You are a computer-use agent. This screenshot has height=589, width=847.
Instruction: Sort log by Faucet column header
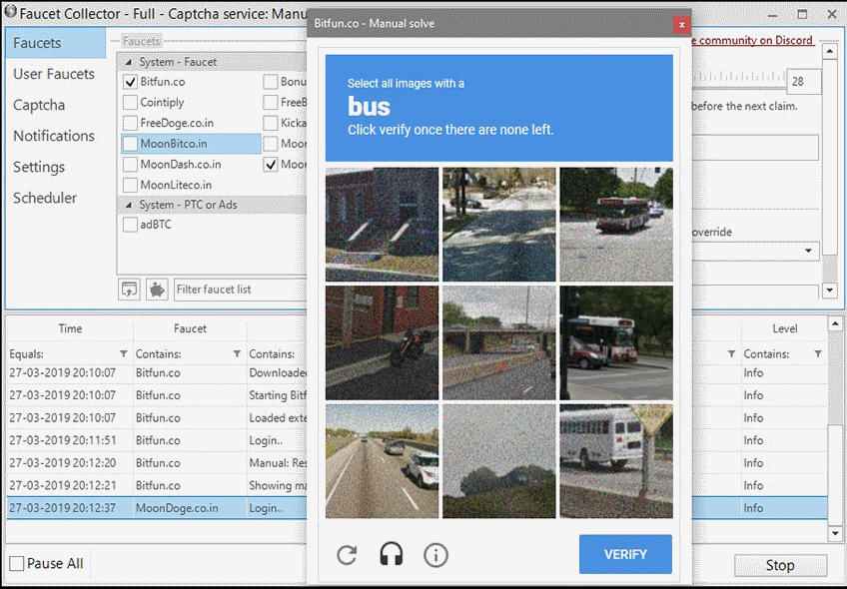190,328
